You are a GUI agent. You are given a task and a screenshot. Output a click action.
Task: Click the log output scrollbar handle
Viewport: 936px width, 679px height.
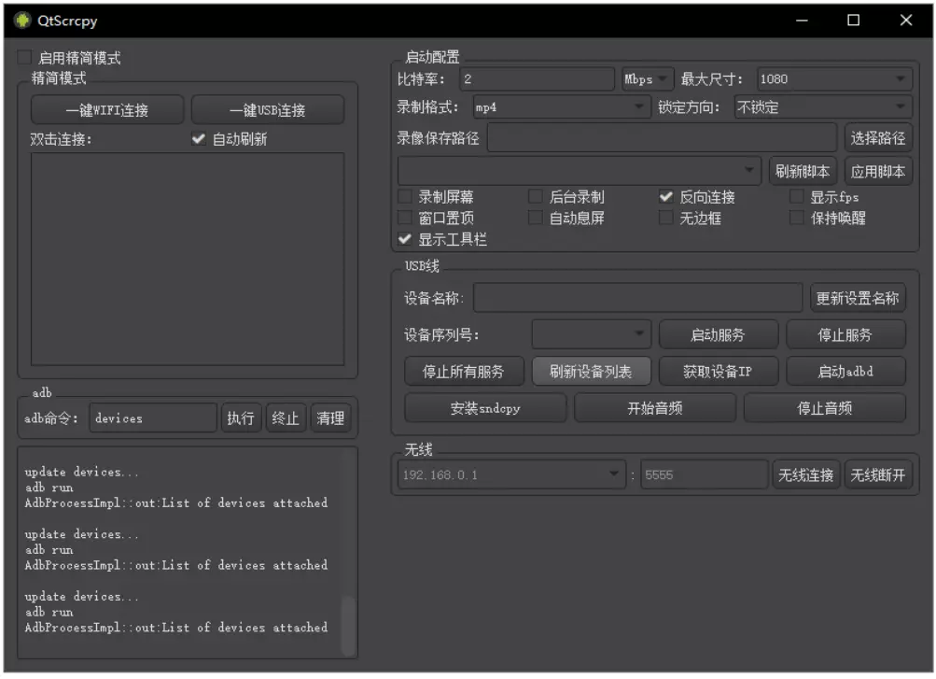[348, 625]
